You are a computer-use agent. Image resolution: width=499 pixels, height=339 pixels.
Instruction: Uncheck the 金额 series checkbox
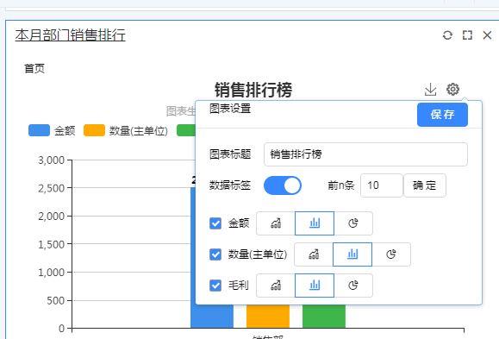[x=215, y=223]
